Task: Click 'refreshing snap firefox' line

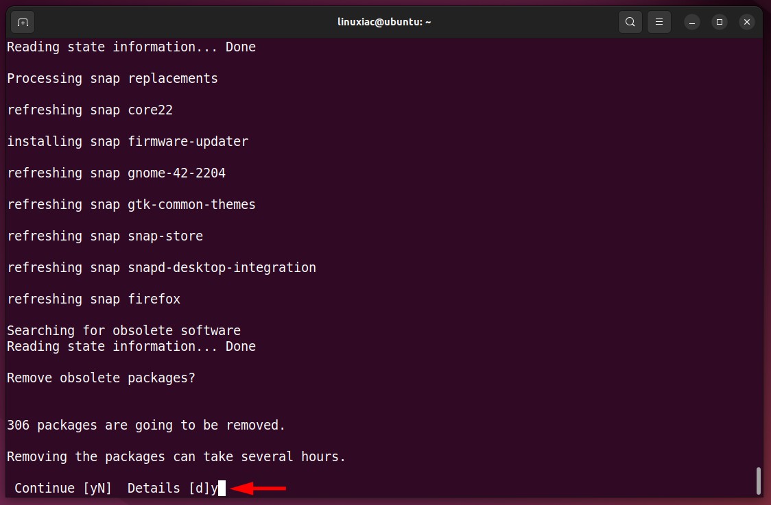Action: click(94, 299)
